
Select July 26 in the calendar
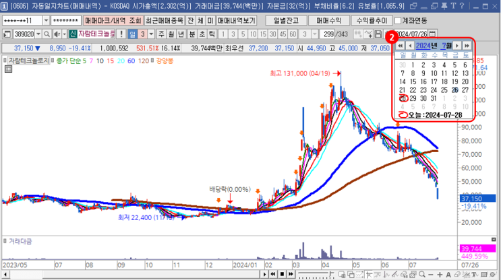coord(454,90)
